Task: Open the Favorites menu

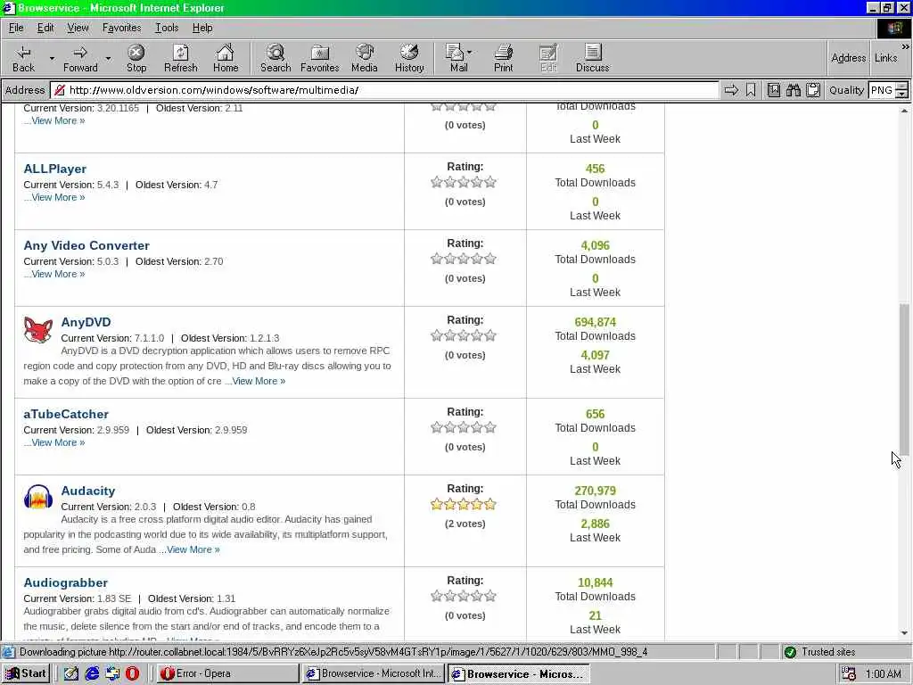Action: [x=121, y=28]
